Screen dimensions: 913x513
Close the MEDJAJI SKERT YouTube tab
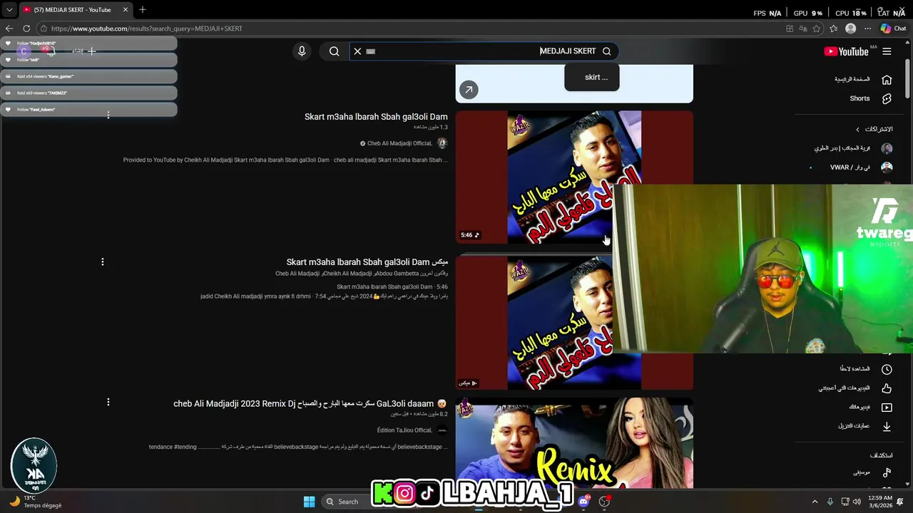(126, 10)
